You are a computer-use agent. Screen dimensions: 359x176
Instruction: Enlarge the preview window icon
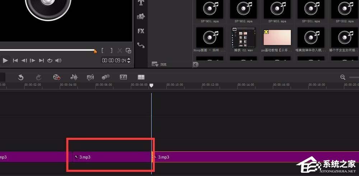[x=129, y=51]
